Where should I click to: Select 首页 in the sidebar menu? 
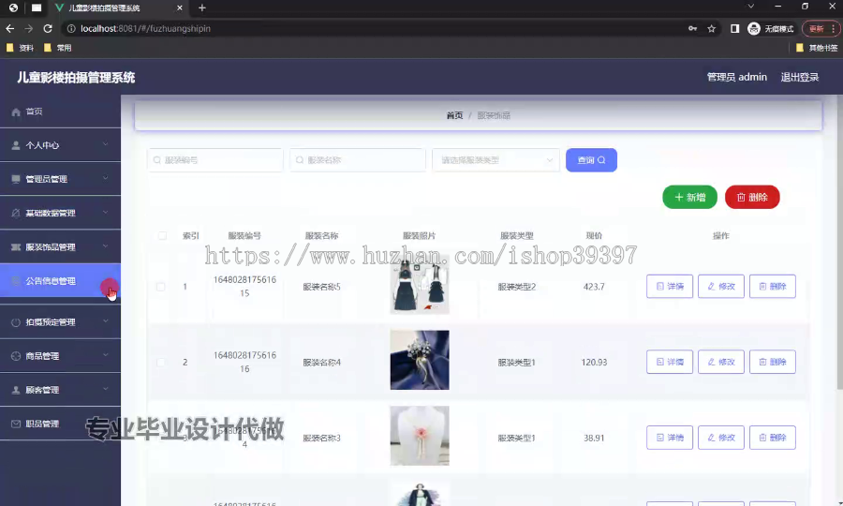coord(60,112)
